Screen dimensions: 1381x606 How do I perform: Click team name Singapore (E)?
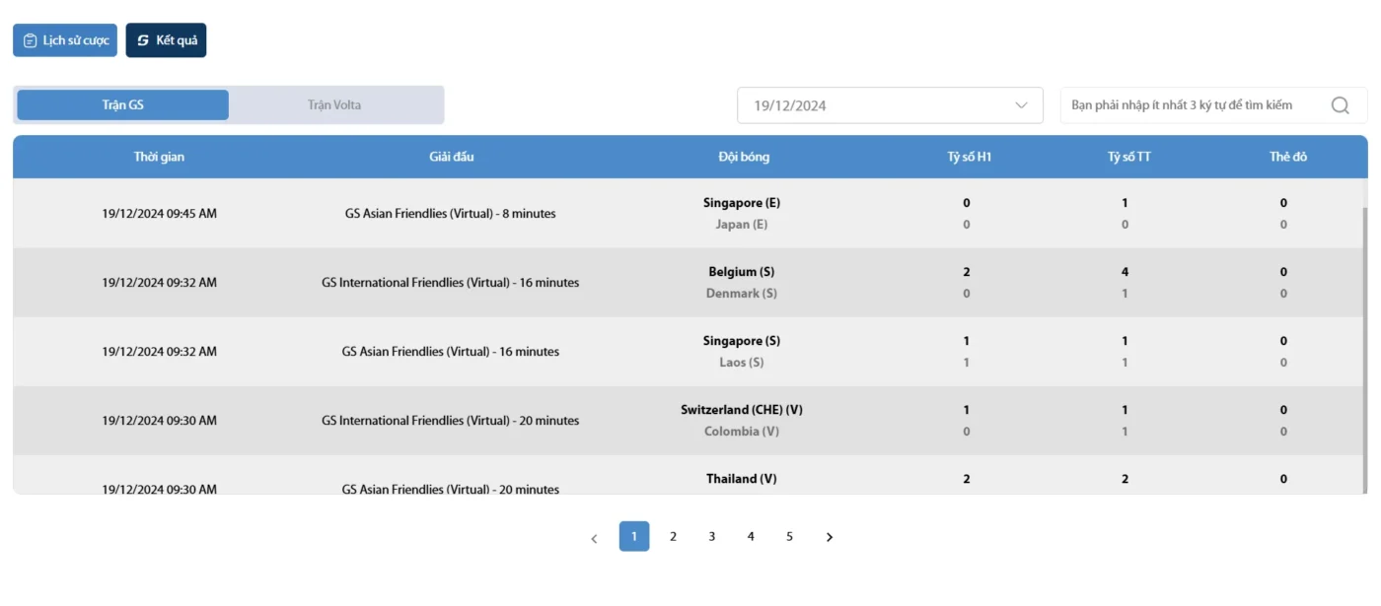(742, 203)
